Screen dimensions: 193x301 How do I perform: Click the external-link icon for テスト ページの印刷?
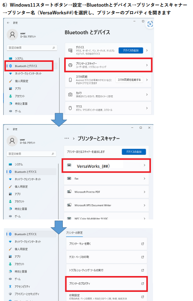142,257
